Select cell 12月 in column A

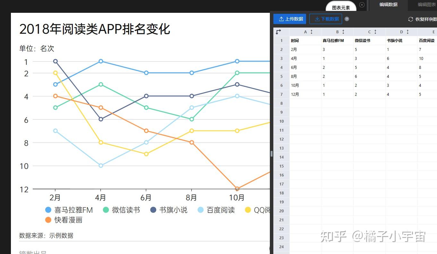pyautogui.click(x=305, y=94)
